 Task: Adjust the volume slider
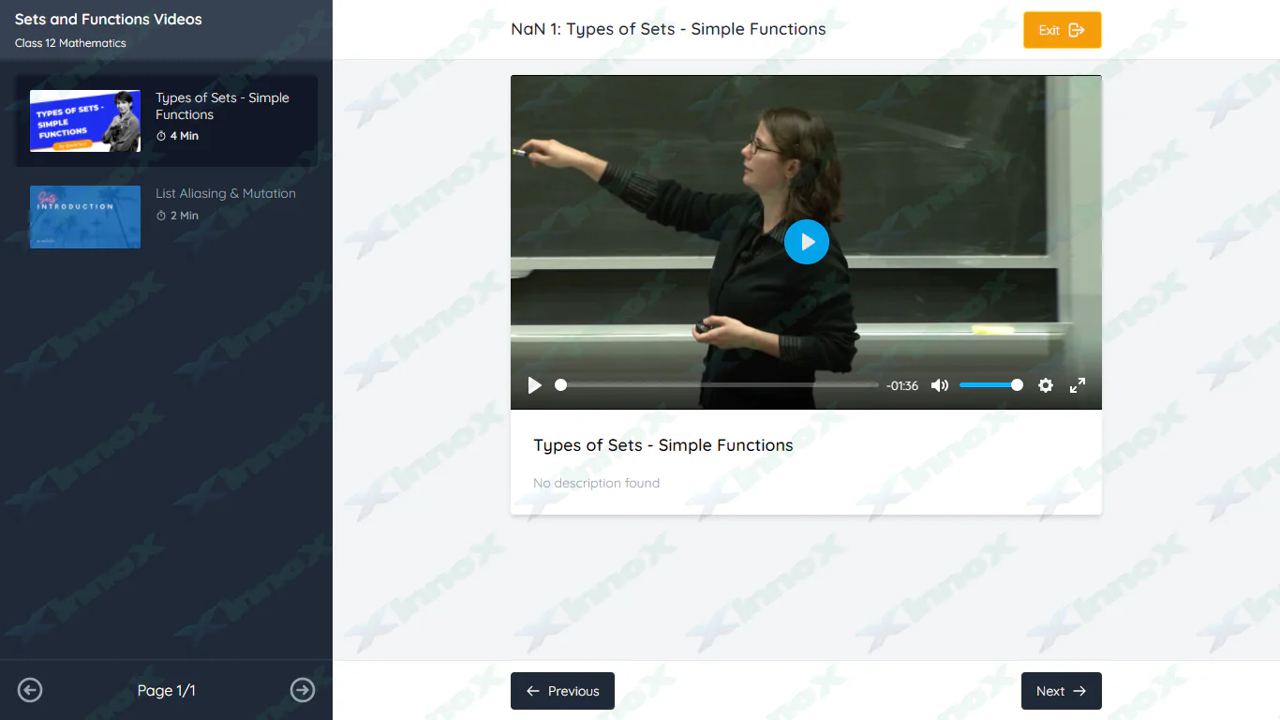pos(990,385)
